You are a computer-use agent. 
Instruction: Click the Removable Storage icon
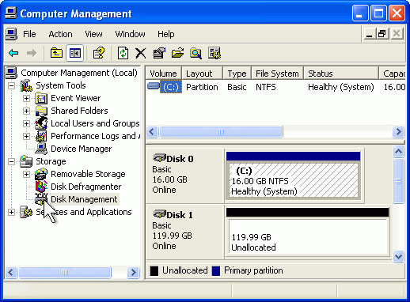point(41,174)
